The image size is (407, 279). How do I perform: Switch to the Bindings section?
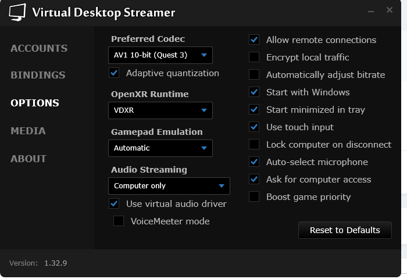click(38, 75)
